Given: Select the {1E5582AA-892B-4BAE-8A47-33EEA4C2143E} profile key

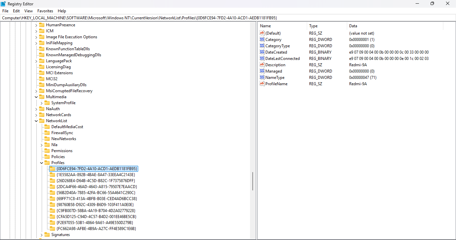Looking at the screenshot, I should coord(96,175).
